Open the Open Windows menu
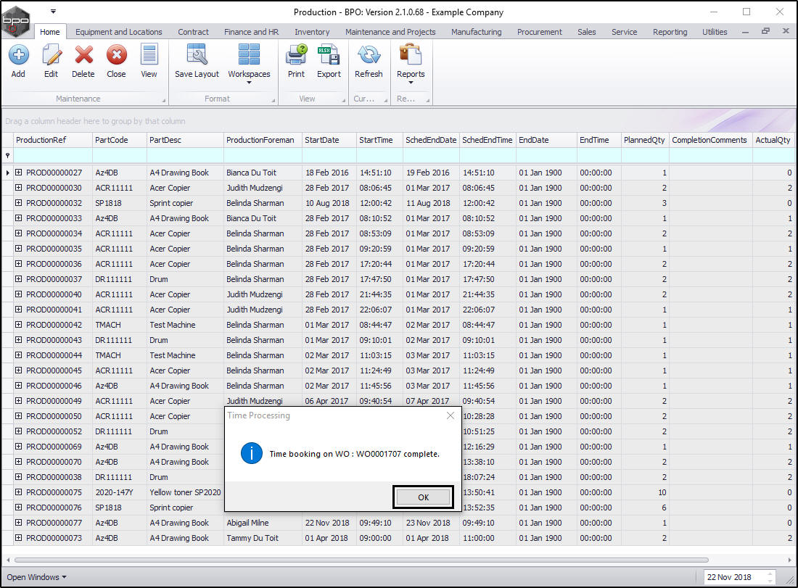 36,577
